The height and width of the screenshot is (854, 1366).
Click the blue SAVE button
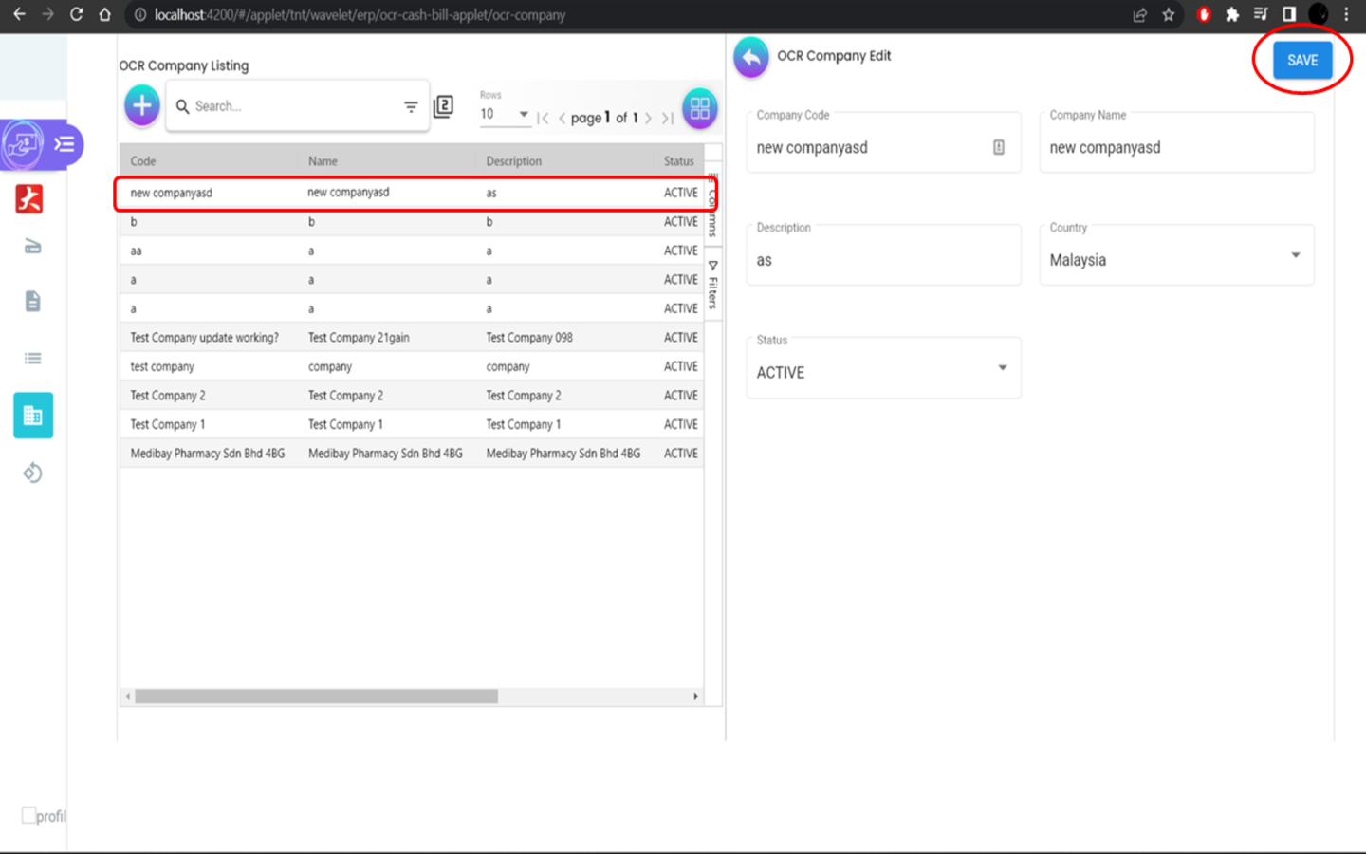pyautogui.click(x=1301, y=60)
